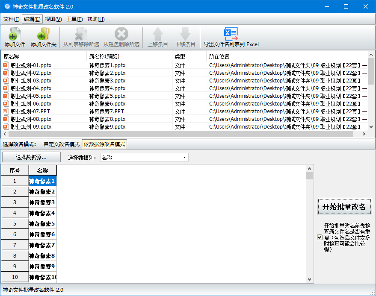Switch to 依数据源改名模式 tab
Viewport: 376px width, 296px height.
coord(104,144)
